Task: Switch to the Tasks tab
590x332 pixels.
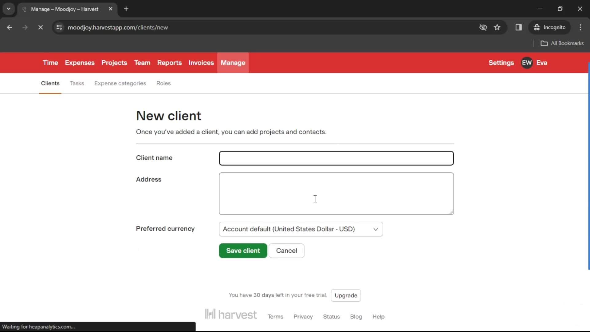Action: click(77, 83)
